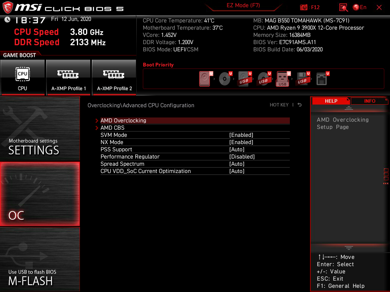Image resolution: width=390 pixels, height=292 pixels.
Task: Open AMD Overclocking submenu
Action: tap(195, 121)
